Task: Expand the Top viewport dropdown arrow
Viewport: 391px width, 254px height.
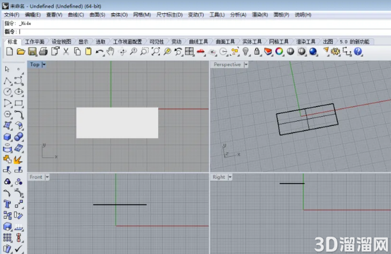Action: (44, 65)
